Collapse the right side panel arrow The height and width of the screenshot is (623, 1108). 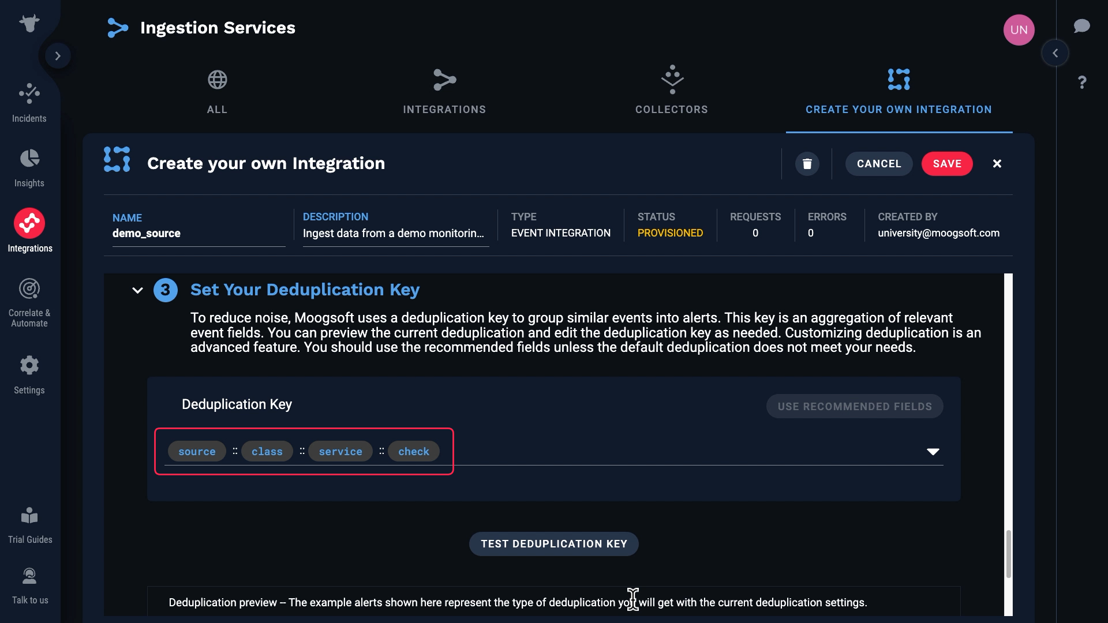1055,53
